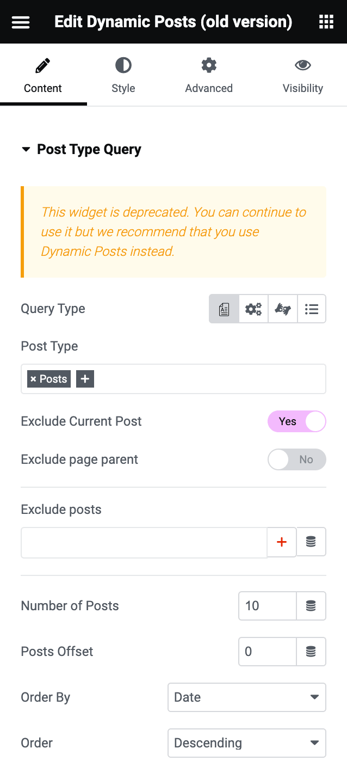Collapse the Post Type Query section
347x773 pixels.
pos(26,149)
